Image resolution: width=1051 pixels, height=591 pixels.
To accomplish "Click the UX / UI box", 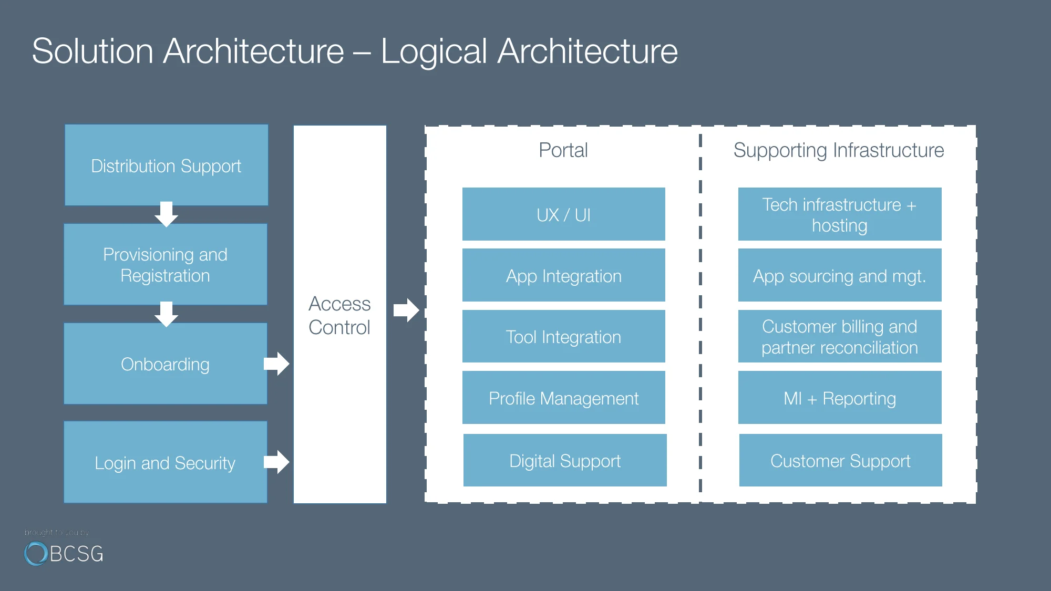I will coord(563,214).
